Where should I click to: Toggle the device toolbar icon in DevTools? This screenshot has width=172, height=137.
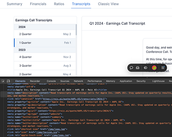(8, 81)
